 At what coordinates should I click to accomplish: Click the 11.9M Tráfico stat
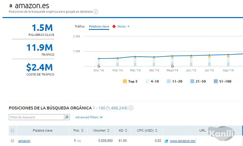click(x=40, y=49)
